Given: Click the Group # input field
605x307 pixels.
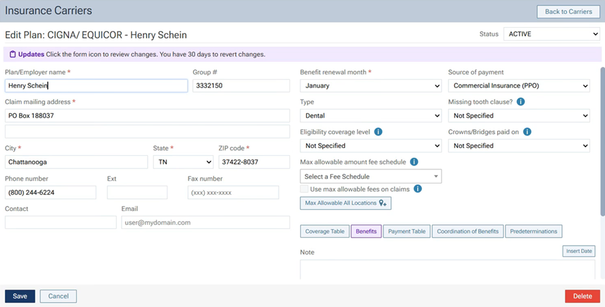Looking at the screenshot, I should tap(241, 86).
